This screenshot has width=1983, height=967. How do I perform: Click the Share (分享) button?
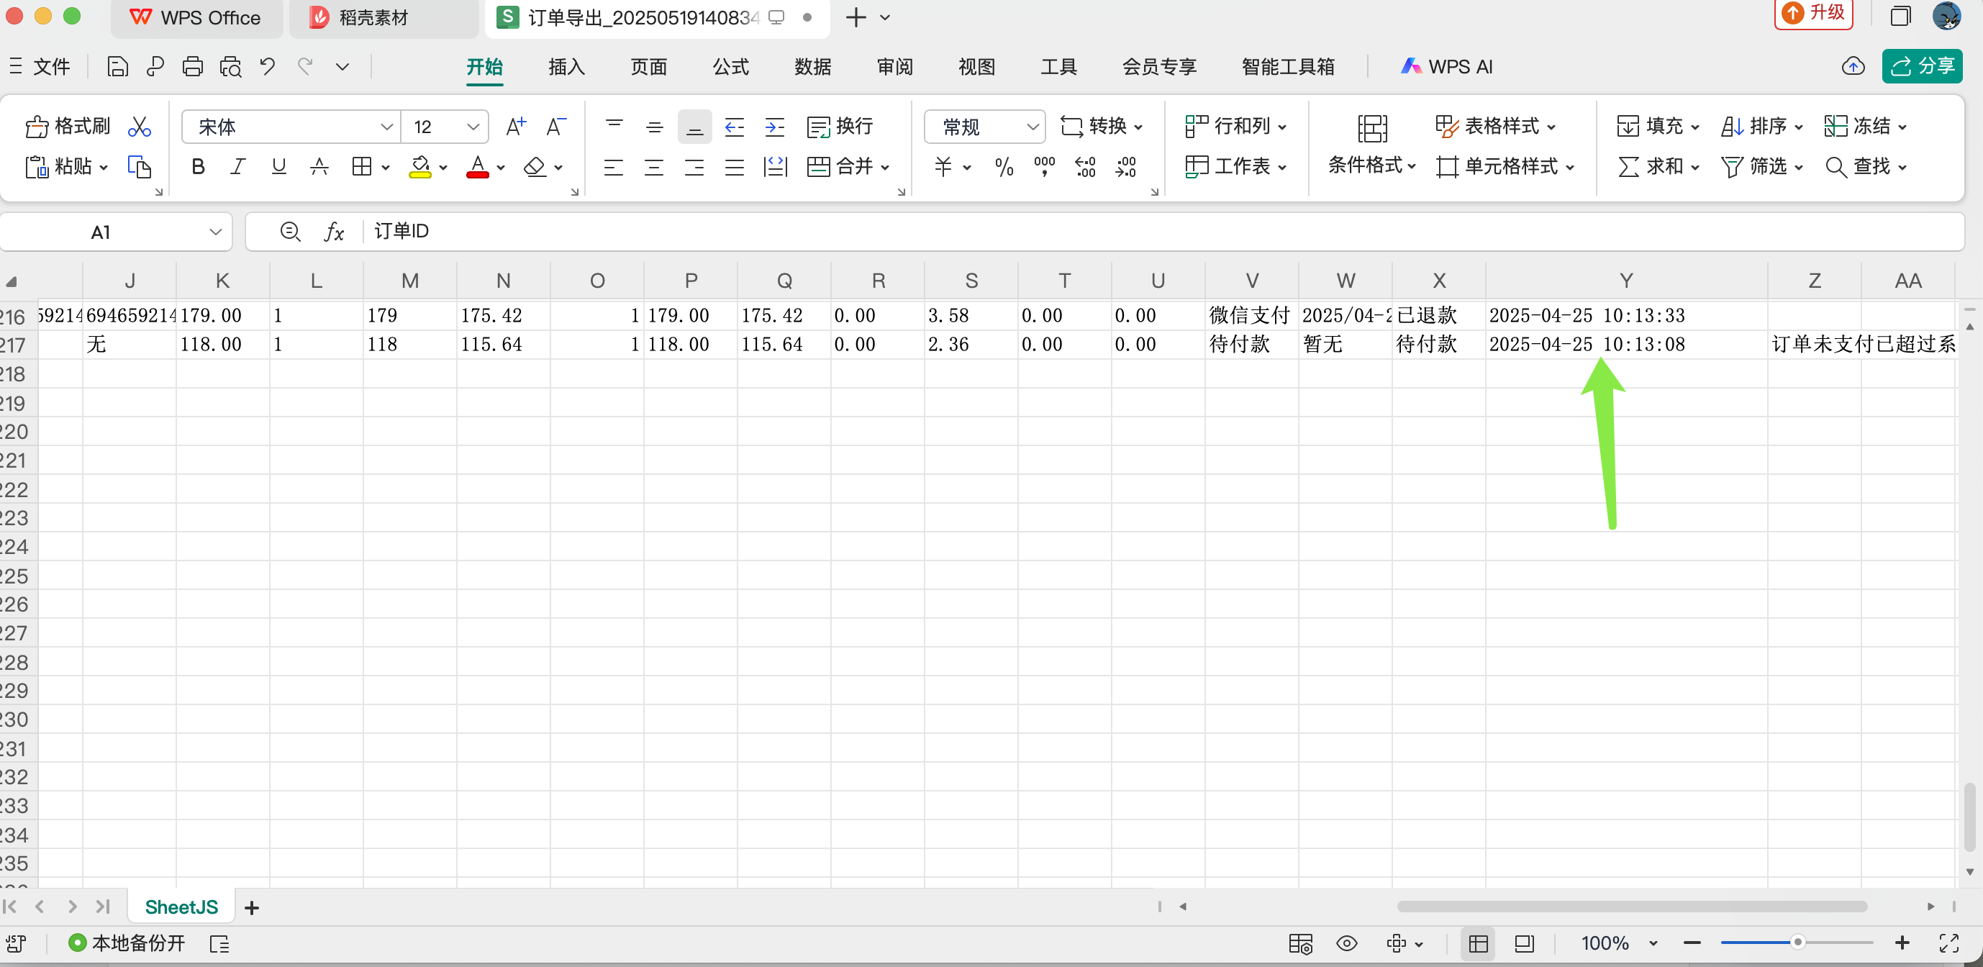click(x=1922, y=66)
